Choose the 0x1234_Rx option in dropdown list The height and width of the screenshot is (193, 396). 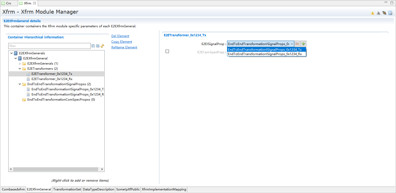pyautogui.click(x=265, y=54)
